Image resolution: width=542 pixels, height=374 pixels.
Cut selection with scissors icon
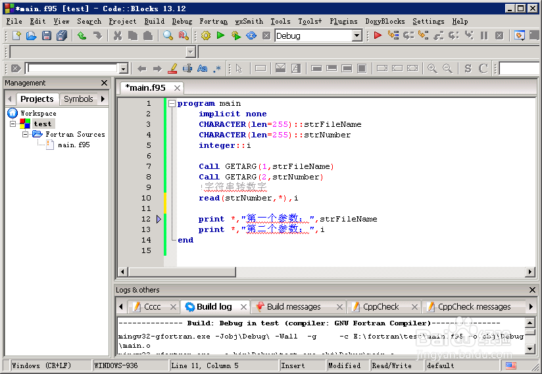click(x=118, y=35)
